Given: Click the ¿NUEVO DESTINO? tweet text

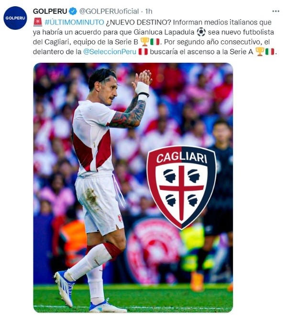Looking at the screenshot, I should tap(138, 22).
